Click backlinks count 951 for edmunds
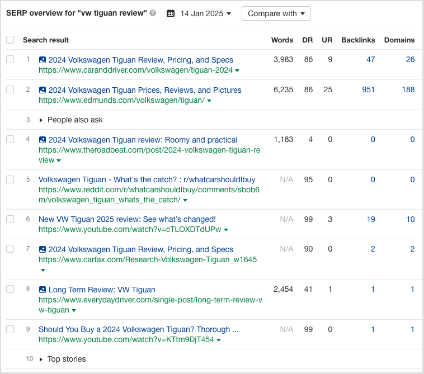 (368, 89)
